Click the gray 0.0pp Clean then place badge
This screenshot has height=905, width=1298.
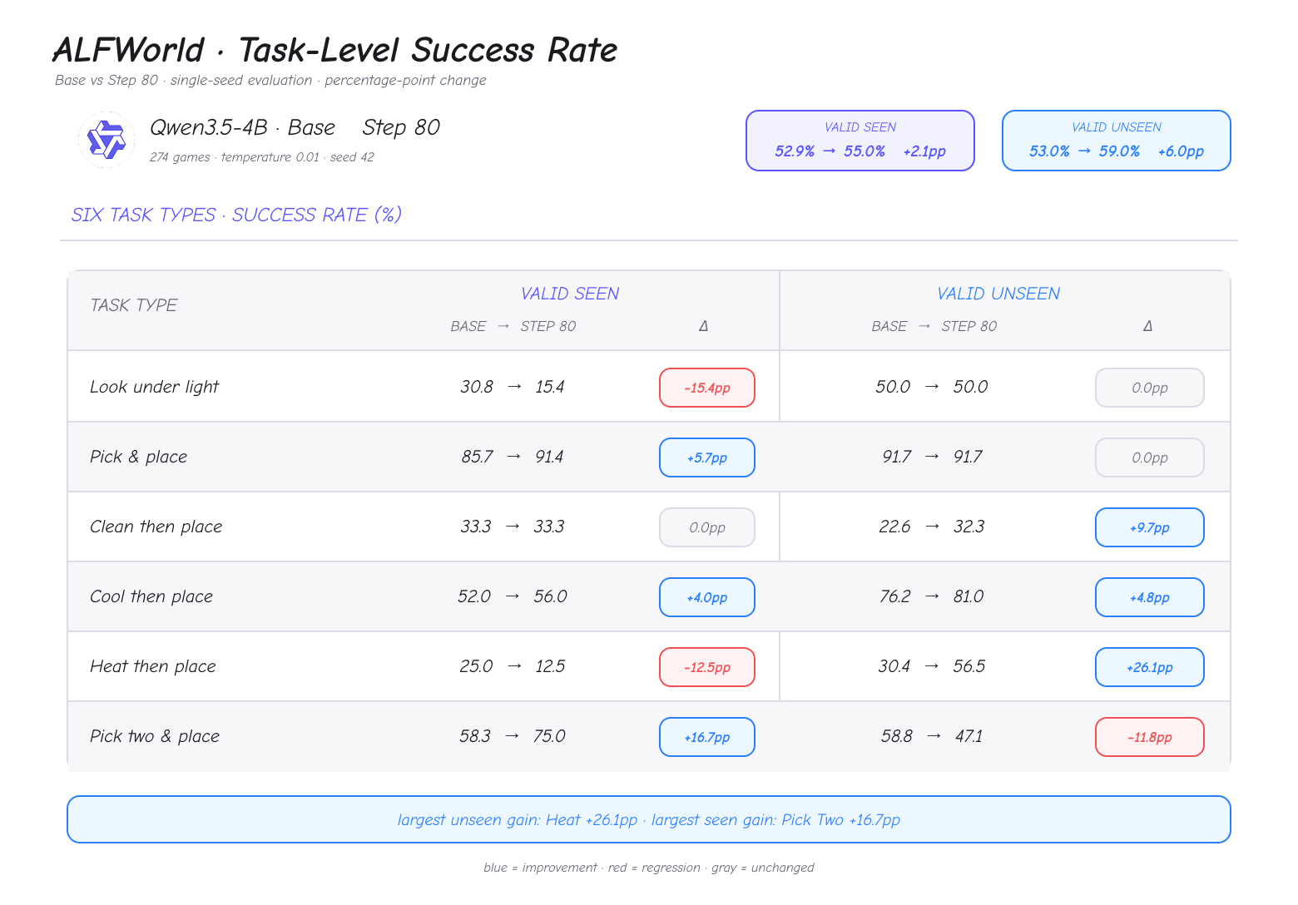[707, 527]
